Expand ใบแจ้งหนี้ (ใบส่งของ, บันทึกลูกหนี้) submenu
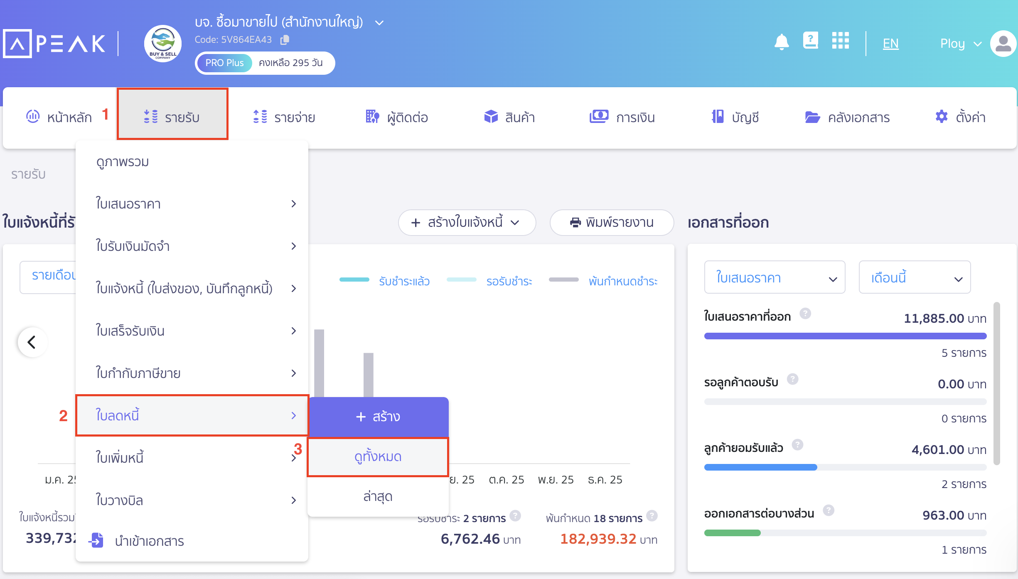Viewport: 1018px width, 579px height. pyautogui.click(x=192, y=289)
